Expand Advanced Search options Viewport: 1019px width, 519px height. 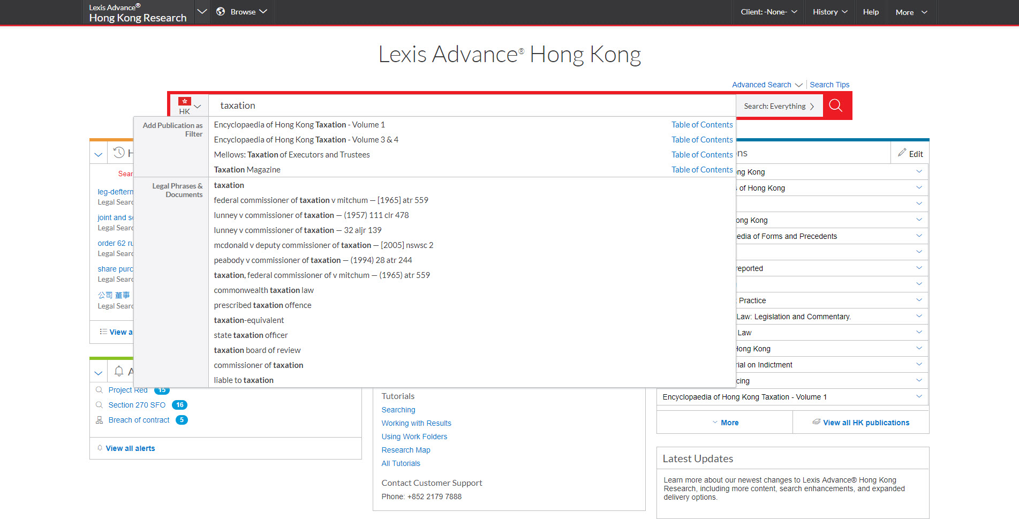pyautogui.click(x=767, y=85)
